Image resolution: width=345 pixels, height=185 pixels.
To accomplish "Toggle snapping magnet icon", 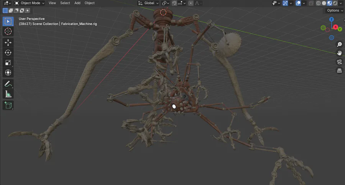I will (x=174, y=3).
